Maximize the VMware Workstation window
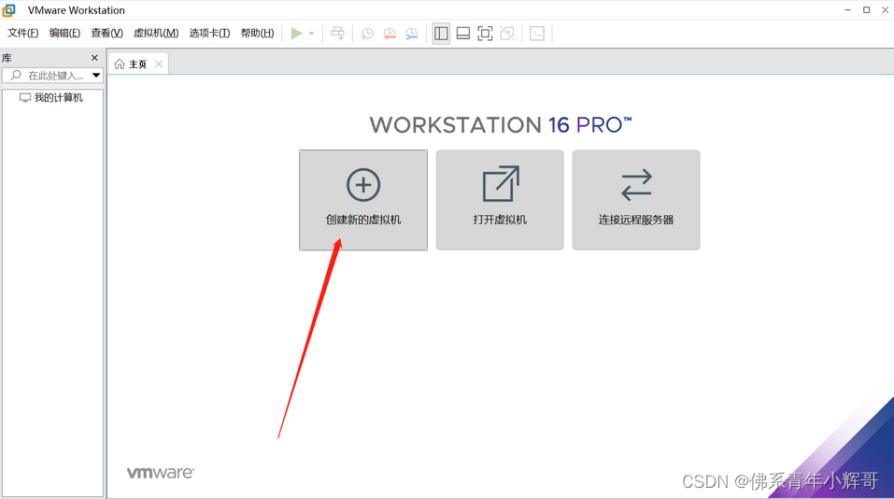This screenshot has height=499, width=894. pyautogui.click(x=867, y=9)
